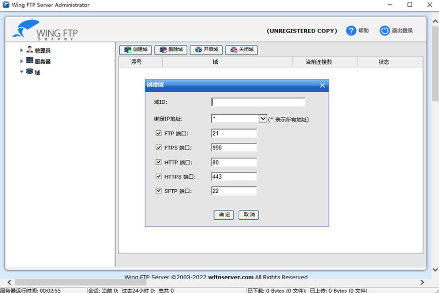Select the Administrator (管理员) person icon
This screenshot has height=293, width=439.
pos(30,50)
